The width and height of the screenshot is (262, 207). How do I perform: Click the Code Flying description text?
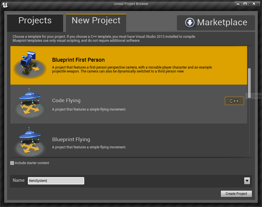pos(89,109)
